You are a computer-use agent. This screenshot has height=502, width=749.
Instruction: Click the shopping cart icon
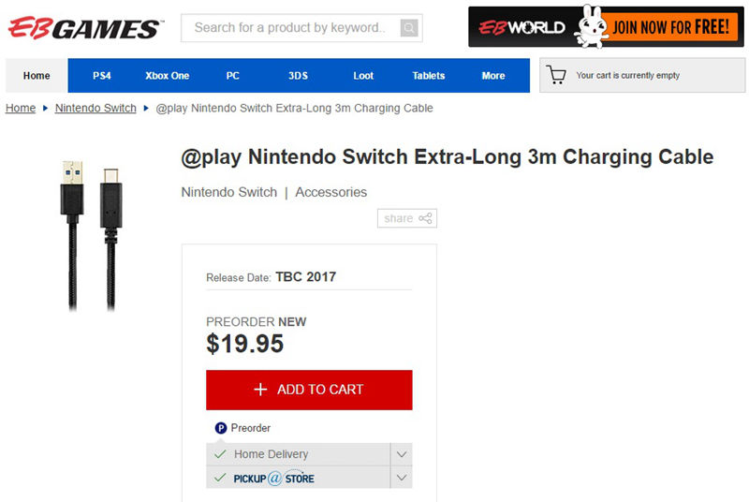(557, 76)
